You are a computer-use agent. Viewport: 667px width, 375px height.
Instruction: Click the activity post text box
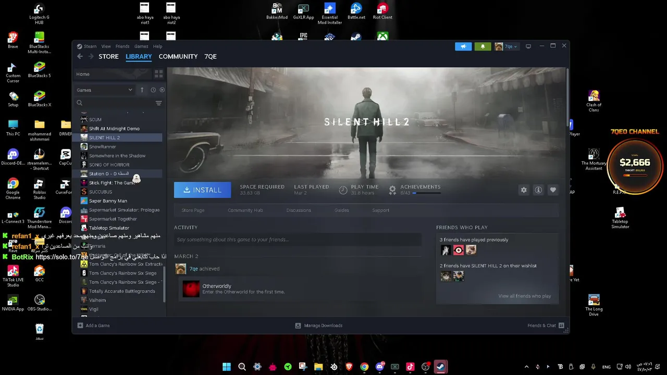coord(297,240)
